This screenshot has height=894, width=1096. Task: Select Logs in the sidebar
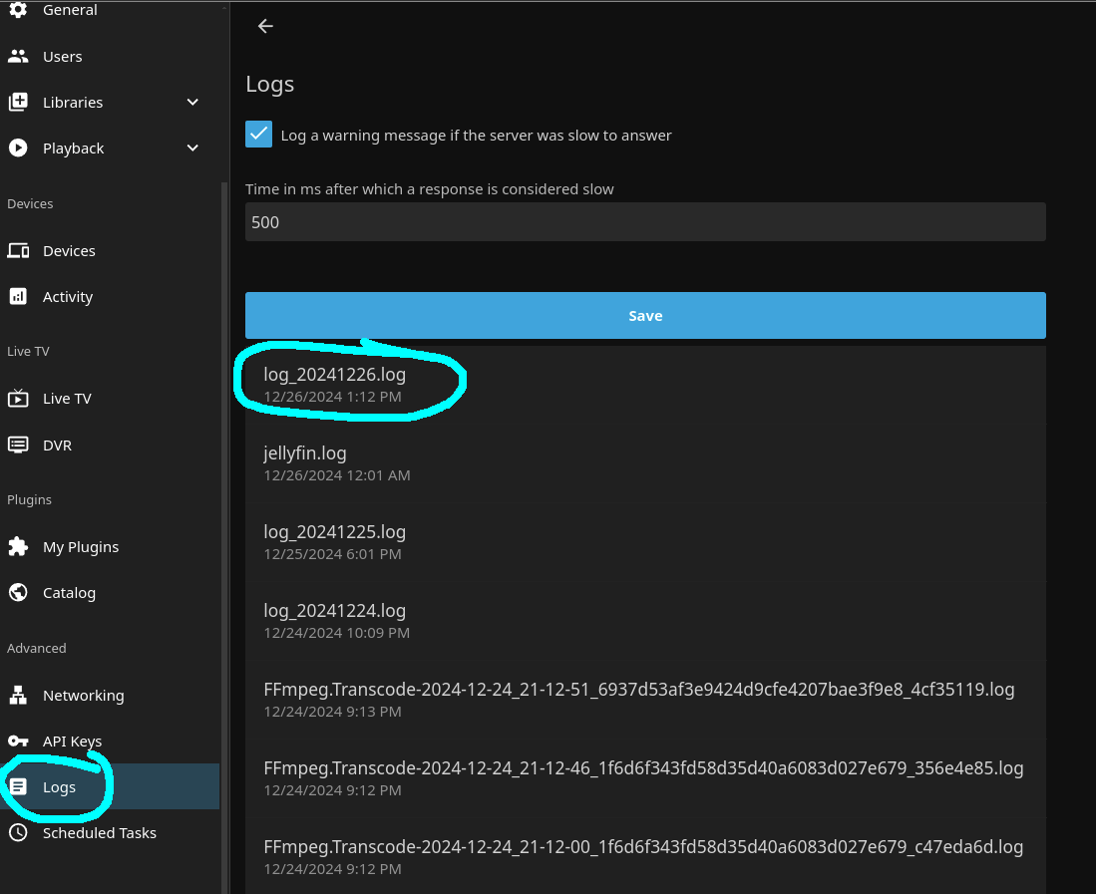coord(60,787)
